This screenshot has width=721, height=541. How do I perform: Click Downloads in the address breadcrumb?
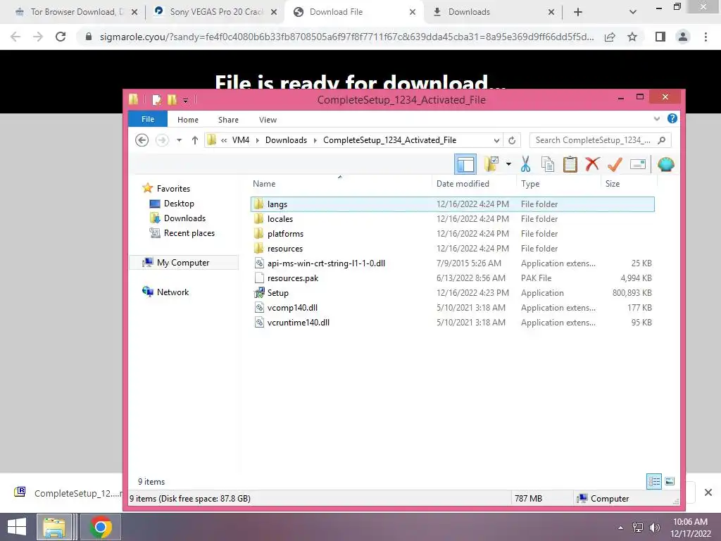click(286, 140)
